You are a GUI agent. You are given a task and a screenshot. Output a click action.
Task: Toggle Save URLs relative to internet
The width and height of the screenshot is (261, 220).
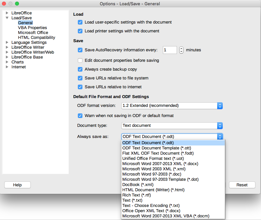tap(80, 87)
